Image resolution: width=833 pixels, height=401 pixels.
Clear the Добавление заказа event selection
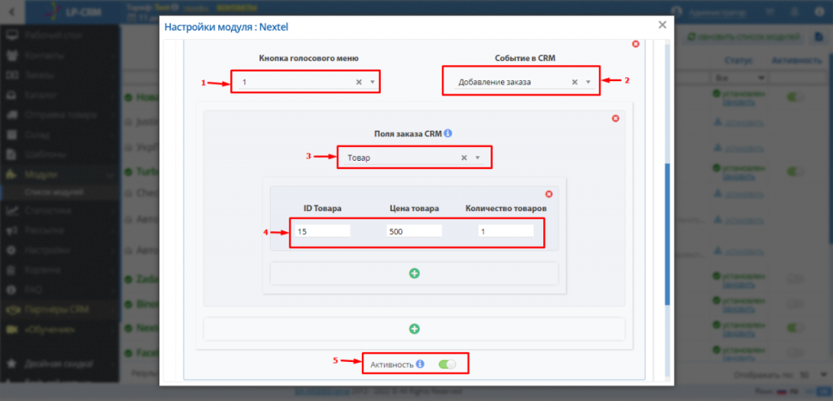574,82
